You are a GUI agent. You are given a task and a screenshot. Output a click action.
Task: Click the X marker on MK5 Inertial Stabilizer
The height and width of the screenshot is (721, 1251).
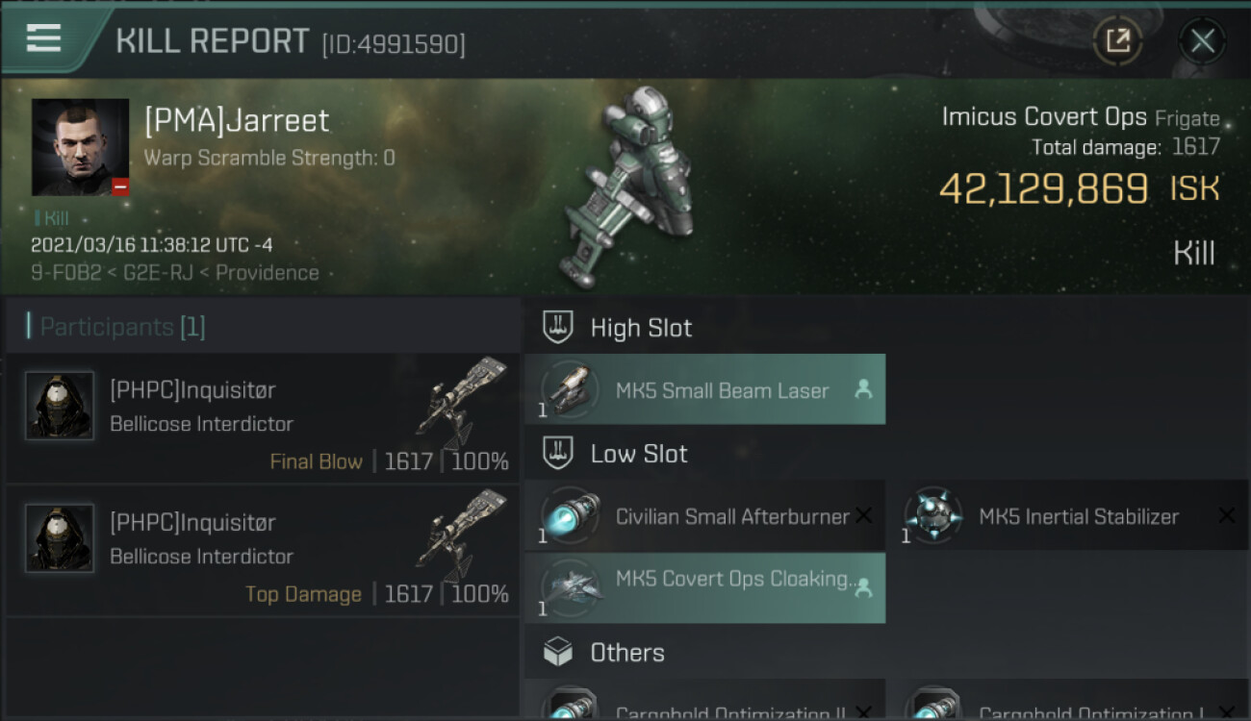[1226, 516]
